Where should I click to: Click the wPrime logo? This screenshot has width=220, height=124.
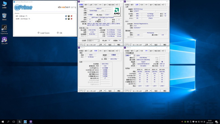(x=23, y=7)
